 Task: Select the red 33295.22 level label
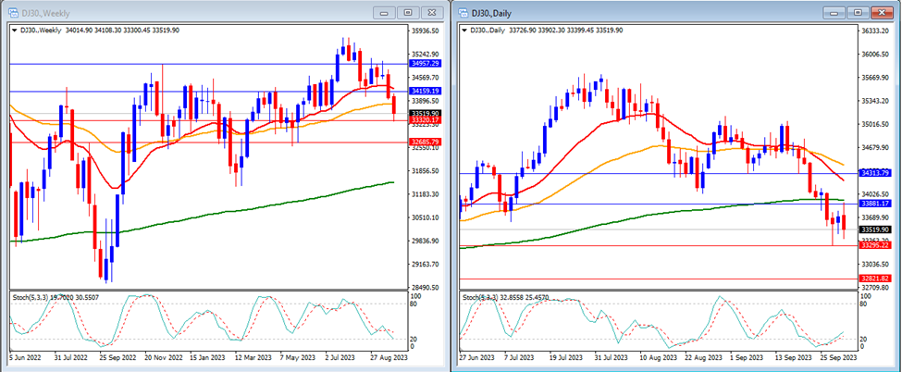pyautogui.click(x=874, y=245)
